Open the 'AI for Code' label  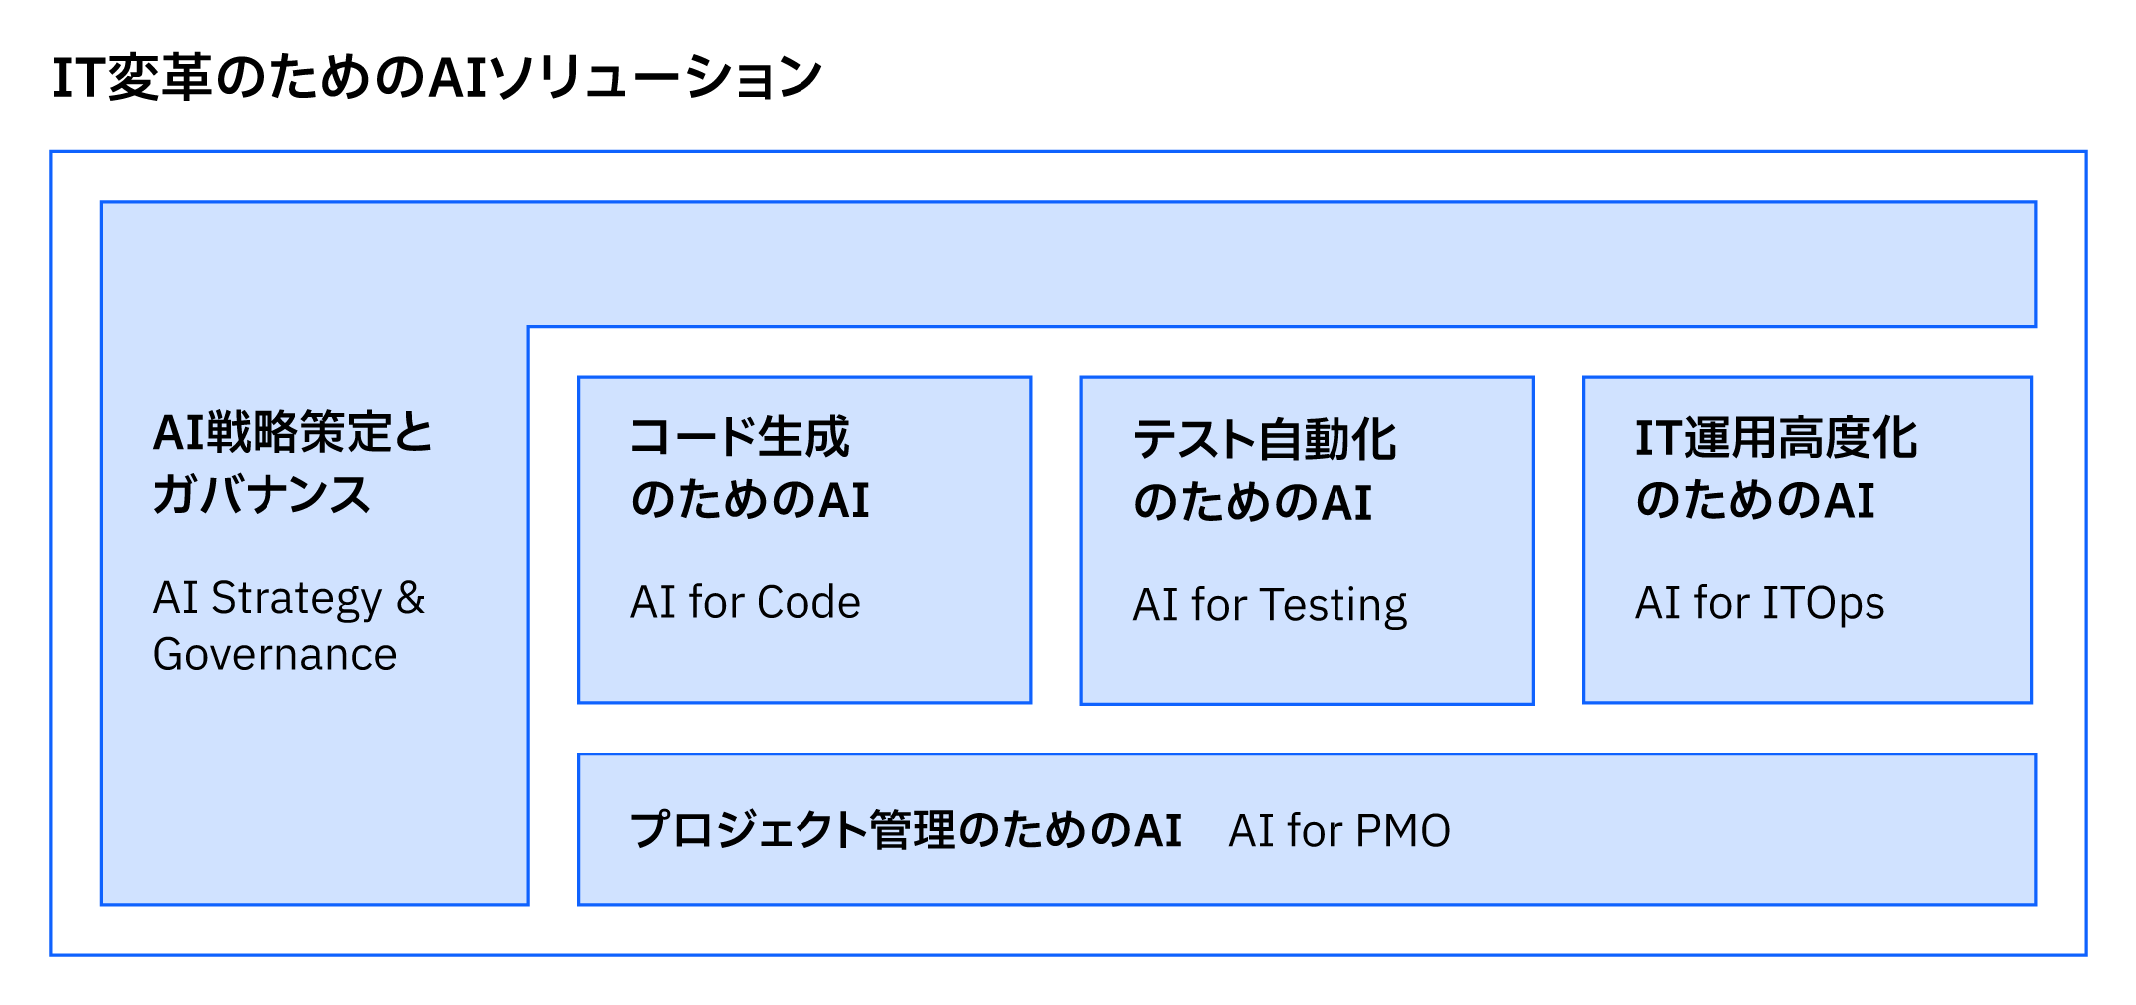[x=745, y=603]
